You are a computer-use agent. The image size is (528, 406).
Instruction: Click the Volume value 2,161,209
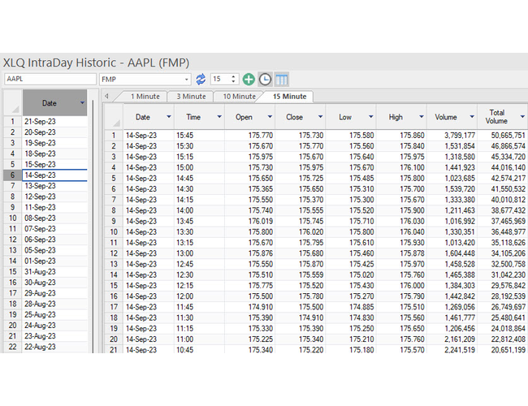[x=452, y=339]
